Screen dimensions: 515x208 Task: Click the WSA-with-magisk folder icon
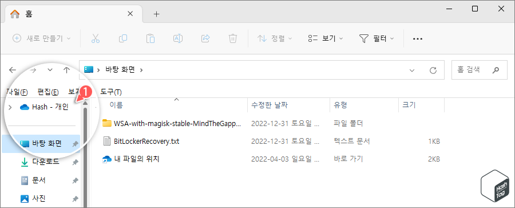107,123
